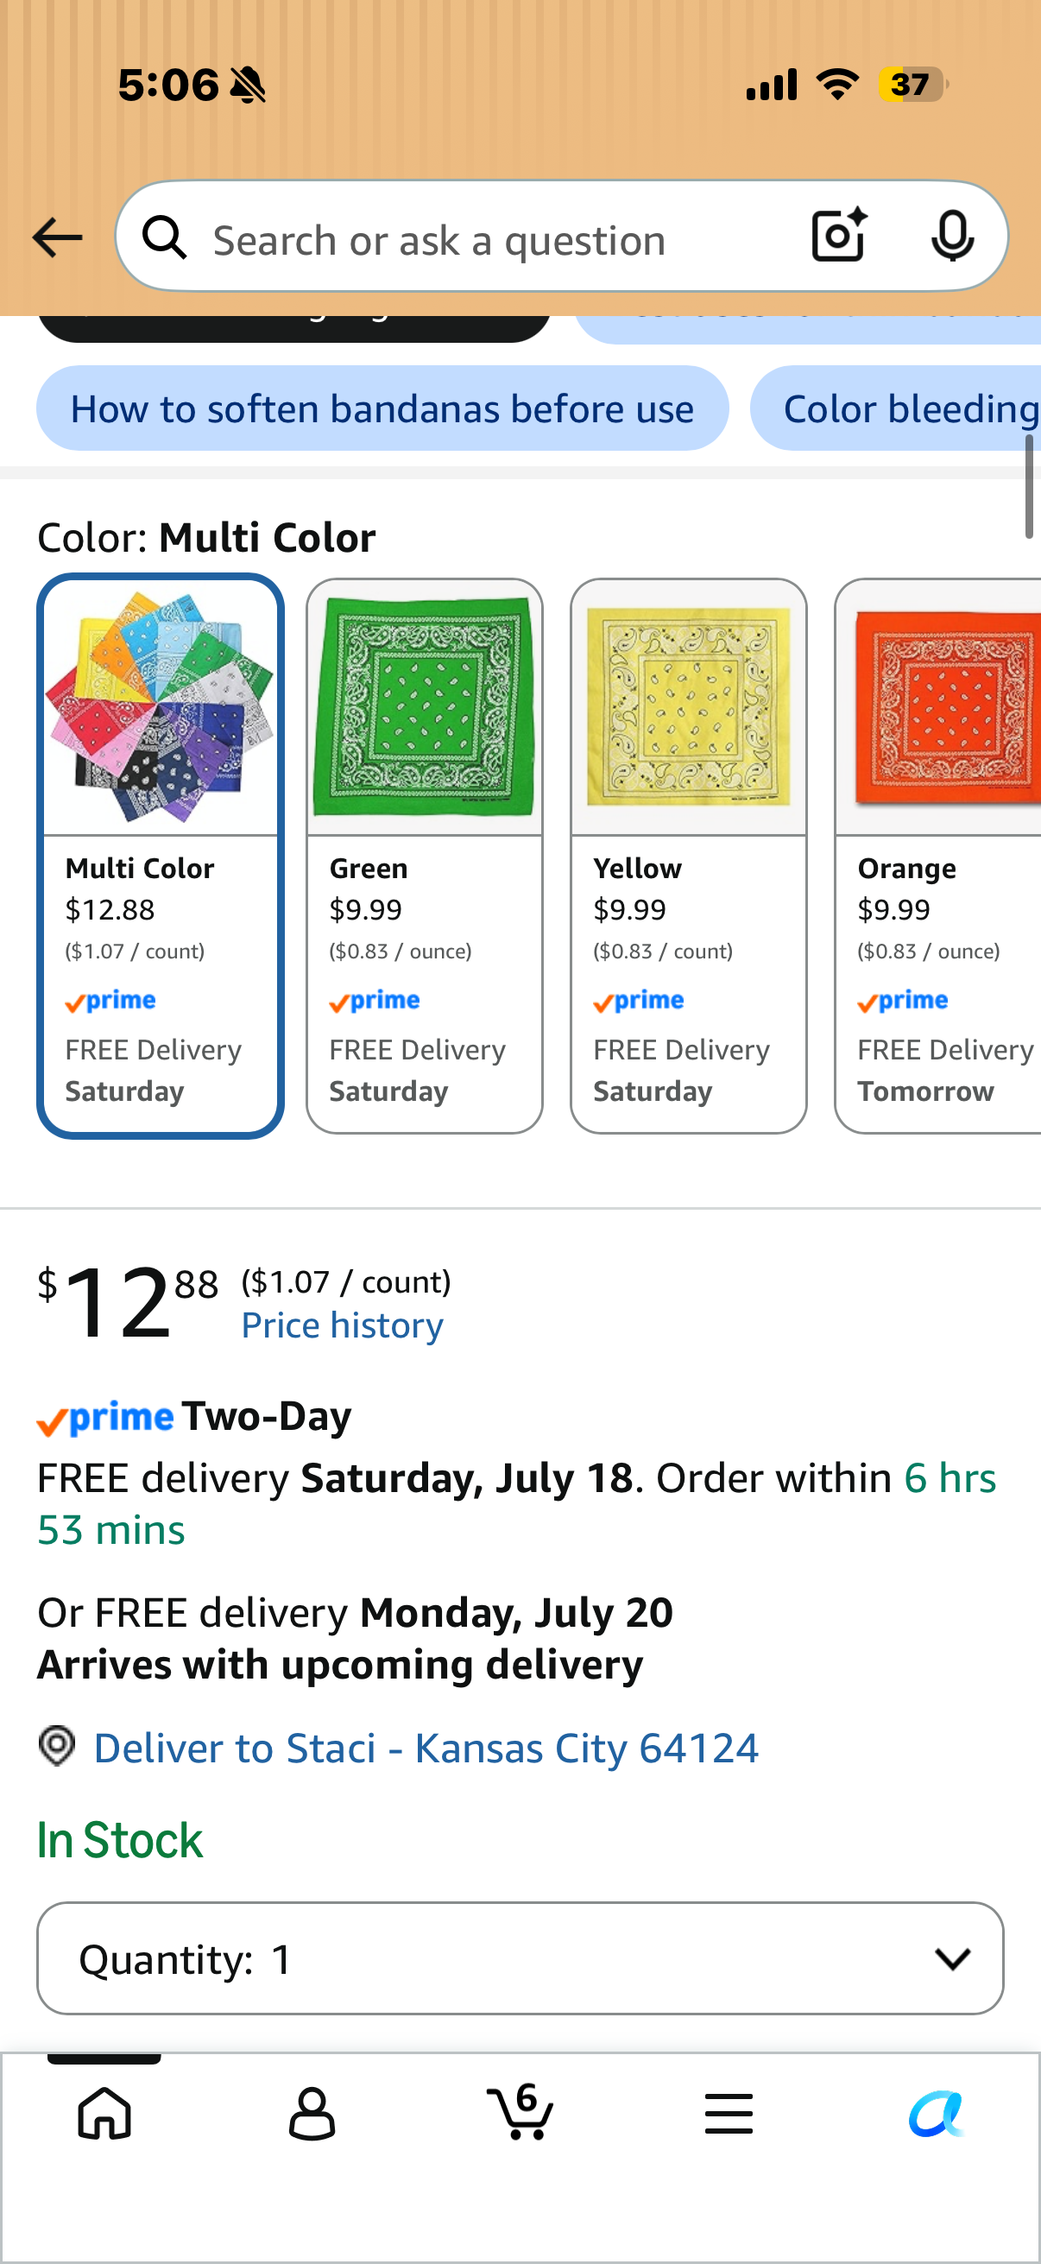Select the Orange color option

point(938,856)
